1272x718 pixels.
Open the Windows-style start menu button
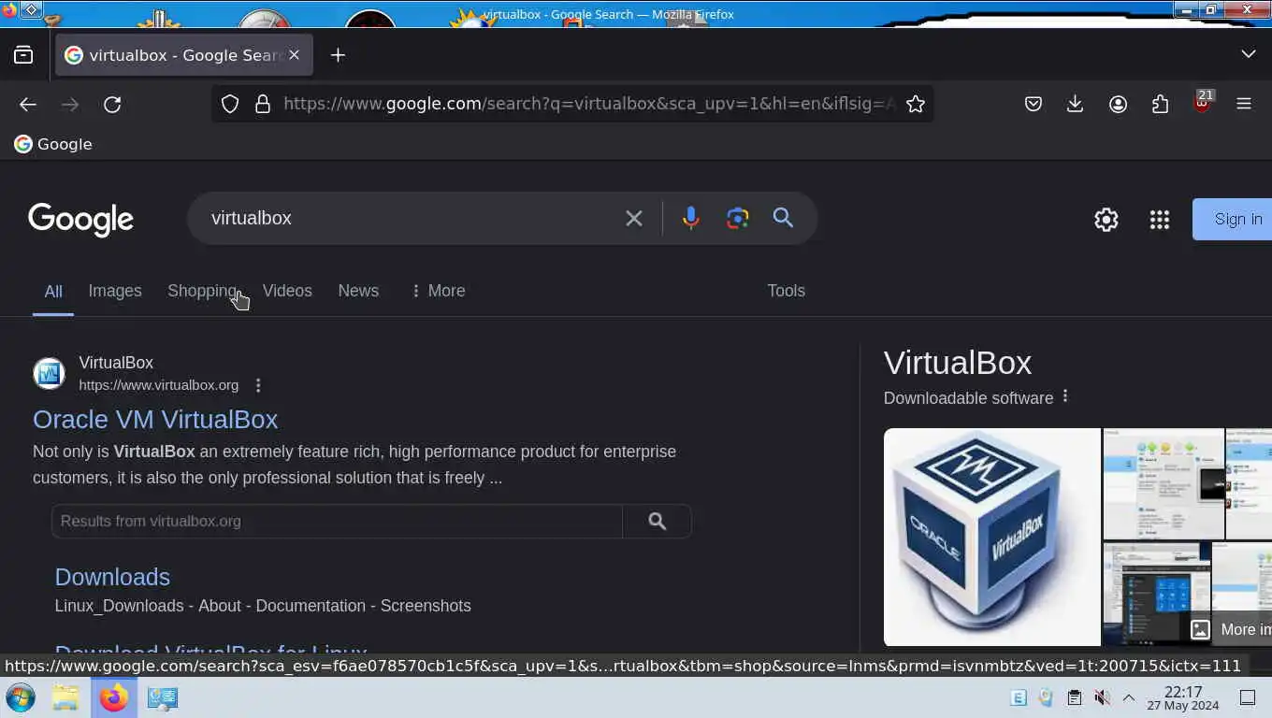21,697
